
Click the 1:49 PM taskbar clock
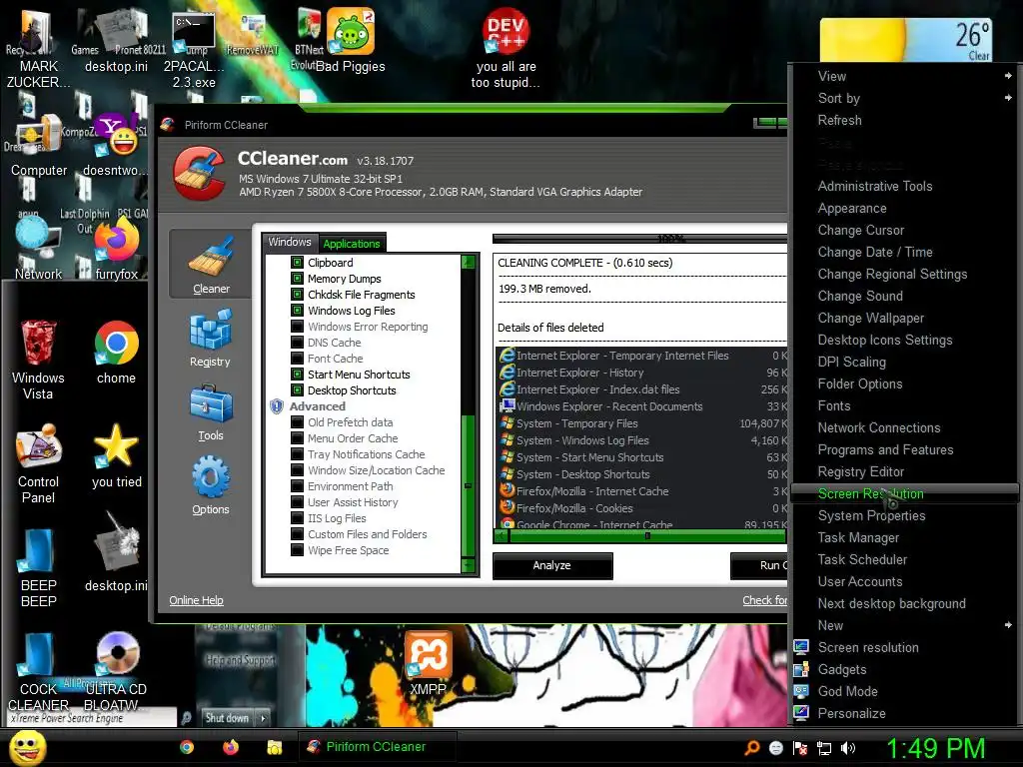click(x=935, y=748)
